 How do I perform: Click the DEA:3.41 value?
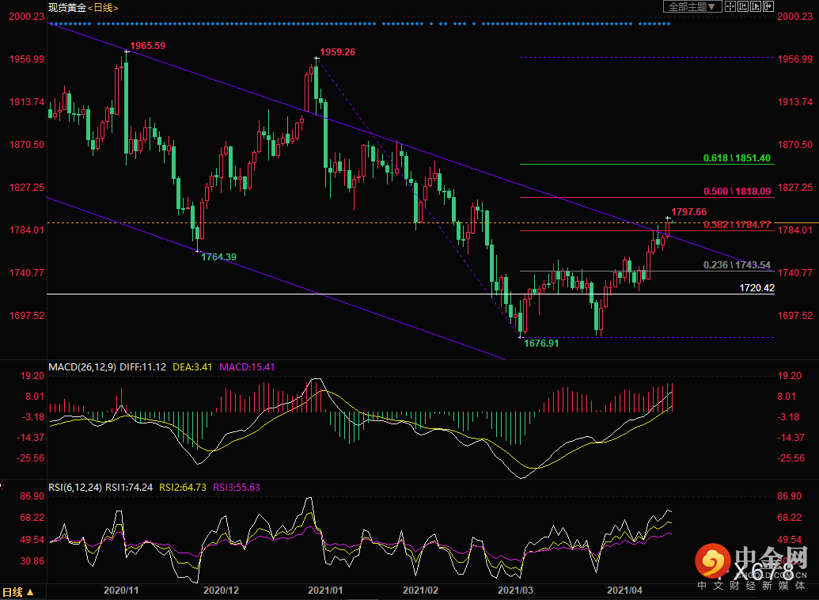[193, 367]
